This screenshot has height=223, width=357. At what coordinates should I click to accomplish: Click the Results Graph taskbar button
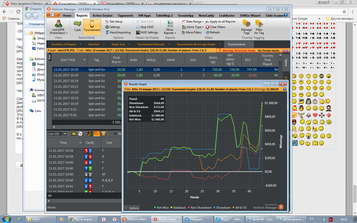point(167,219)
